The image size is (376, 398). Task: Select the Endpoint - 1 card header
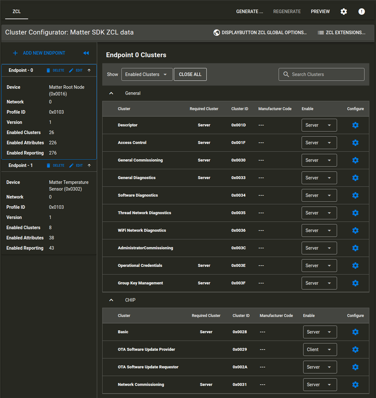[x=49, y=165]
